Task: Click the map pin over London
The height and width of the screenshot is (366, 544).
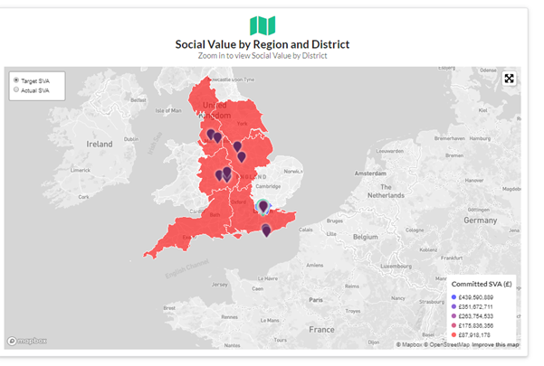Action: pyautogui.click(x=263, y=206)
